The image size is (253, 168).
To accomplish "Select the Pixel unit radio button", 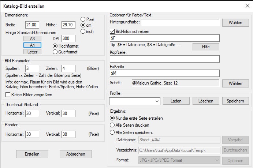I will pyautogui.click(x=83, y=19).
